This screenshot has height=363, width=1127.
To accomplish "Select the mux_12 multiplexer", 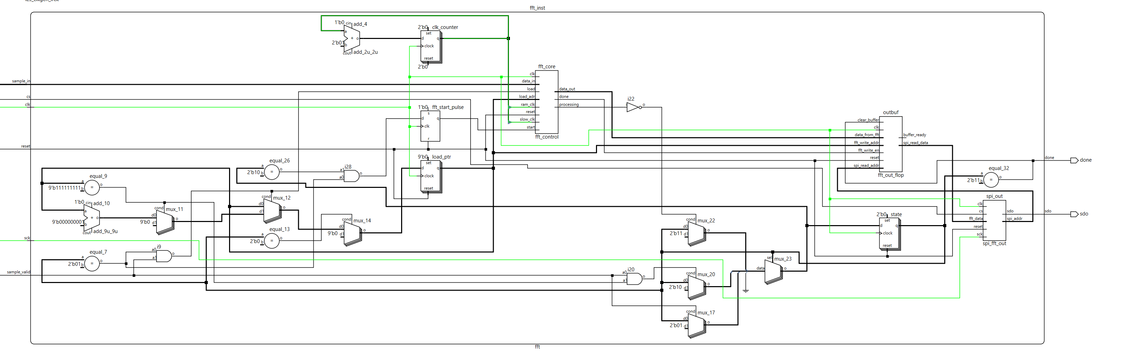I will point(272,211).
